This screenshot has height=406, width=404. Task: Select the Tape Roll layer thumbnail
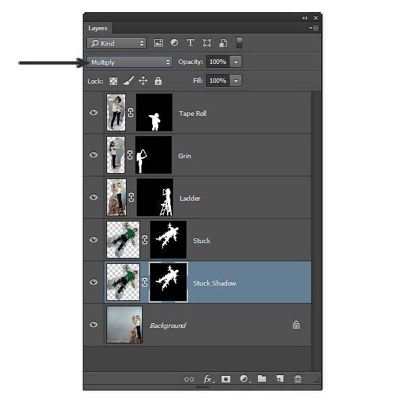click(x=116, y=112)
